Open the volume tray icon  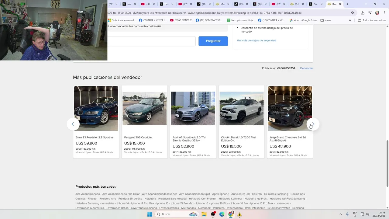pyautogui.click(x=367, y=214)
